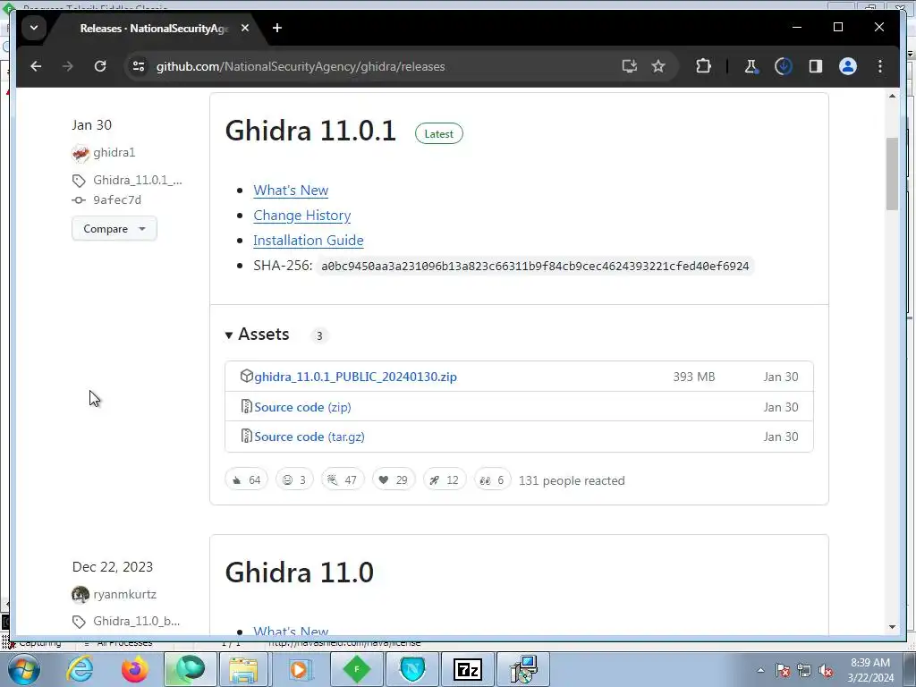Click the smile reaction with 3
The height and width of the screenshot is (687, 916).
click(294, 480)
